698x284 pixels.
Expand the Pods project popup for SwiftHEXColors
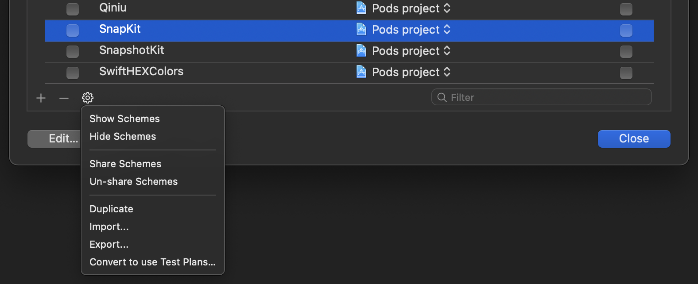click(411, 72)
